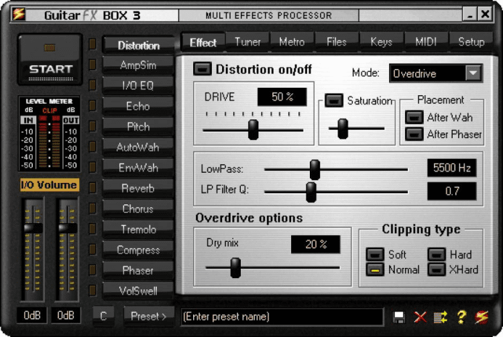503x337 pixels.
Task: Click the 50 % DRIVE value display
Action: pos(282,96)
